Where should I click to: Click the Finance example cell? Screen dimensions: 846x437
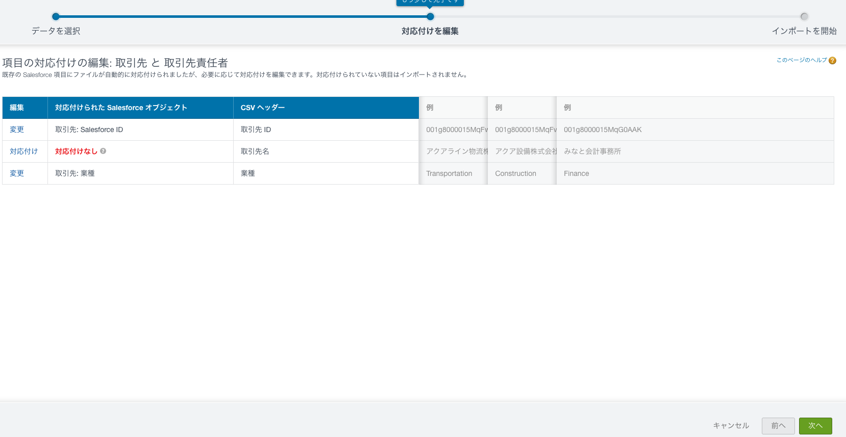695,173
